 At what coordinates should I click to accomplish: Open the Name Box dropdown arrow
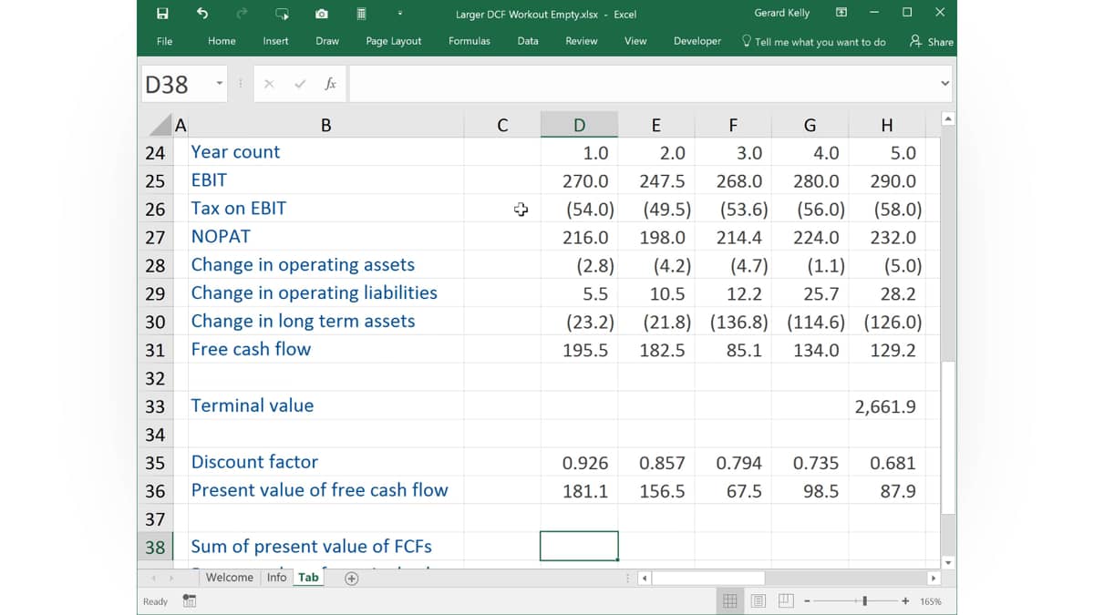coord(220,84)
